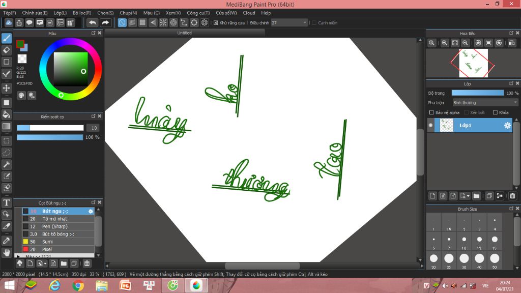Enable the radial snap guide icon
521x293 pixels.
[x=163, y=22]
